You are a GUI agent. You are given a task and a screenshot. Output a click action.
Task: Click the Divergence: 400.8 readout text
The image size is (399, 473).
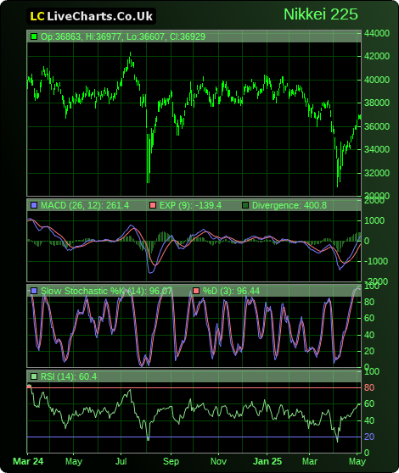click(289, 205)
